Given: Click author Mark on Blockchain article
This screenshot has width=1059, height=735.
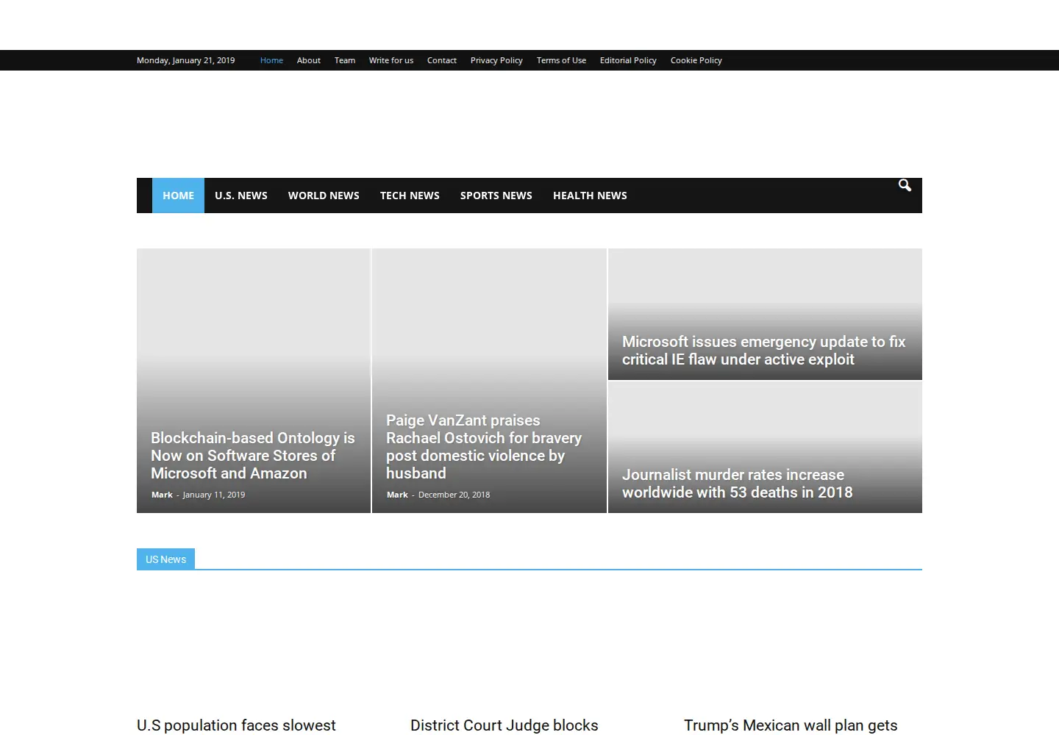Looking at the screenshot, I should pyautogui.click(x=162, y=495).
